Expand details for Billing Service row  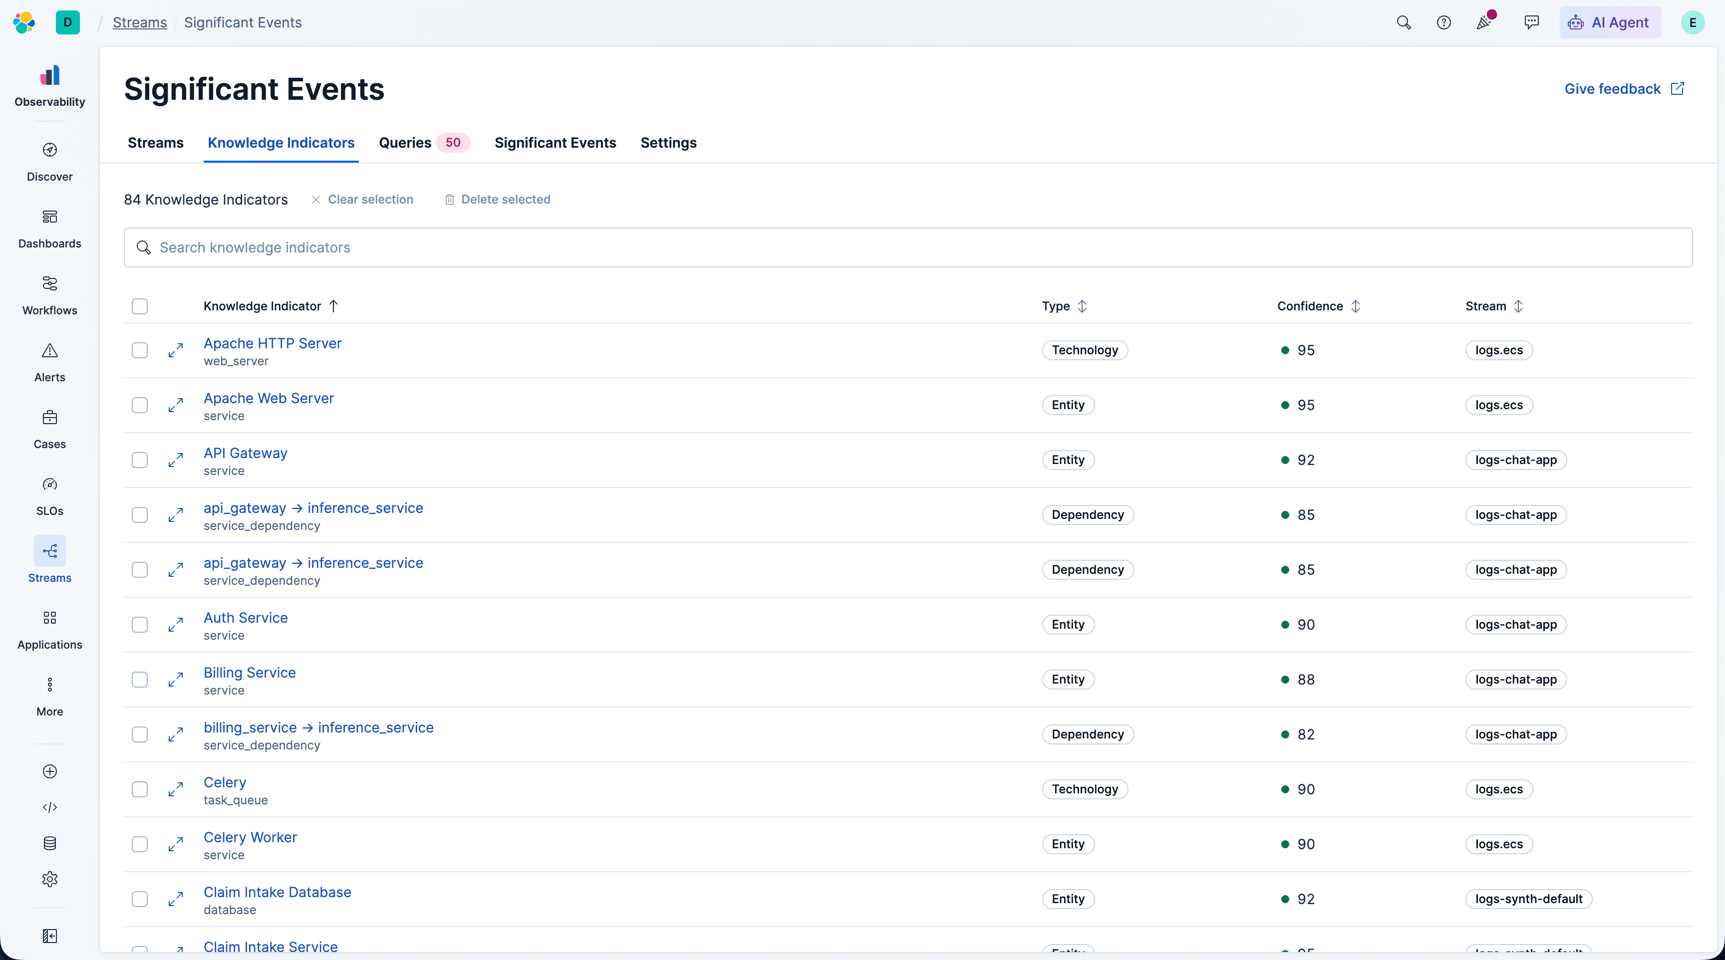pos(176,680)
